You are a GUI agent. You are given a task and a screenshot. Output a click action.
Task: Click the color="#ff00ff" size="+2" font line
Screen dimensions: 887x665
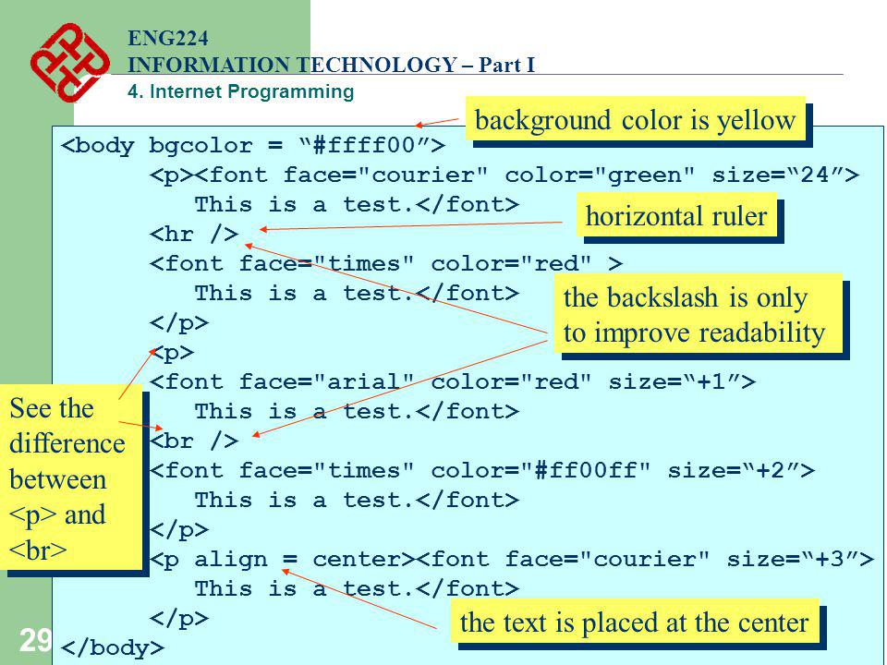pyautogui.click(x=482, y=470)
